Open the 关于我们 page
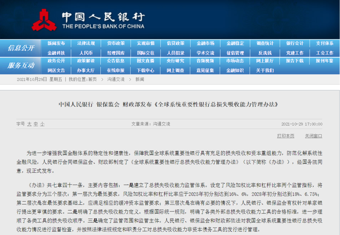 pyautogui.click(x=265, y=71)
